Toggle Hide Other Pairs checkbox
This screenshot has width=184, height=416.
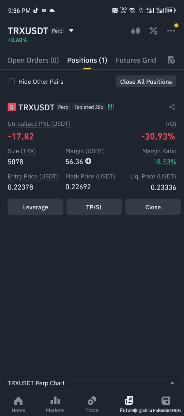12,81
